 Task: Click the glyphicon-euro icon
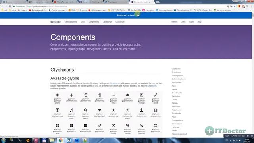86,95
